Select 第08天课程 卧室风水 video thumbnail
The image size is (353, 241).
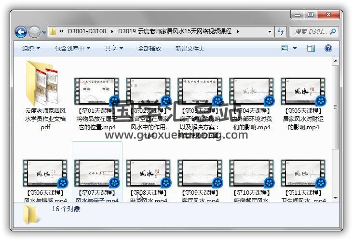pyautogui.click(x=149, y=173)
